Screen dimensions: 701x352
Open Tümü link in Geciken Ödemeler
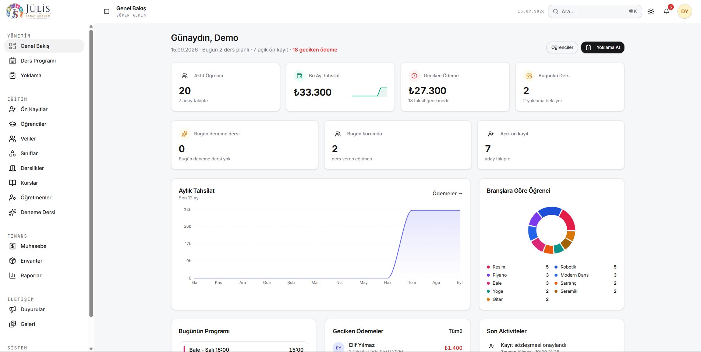tap(455, 331)
